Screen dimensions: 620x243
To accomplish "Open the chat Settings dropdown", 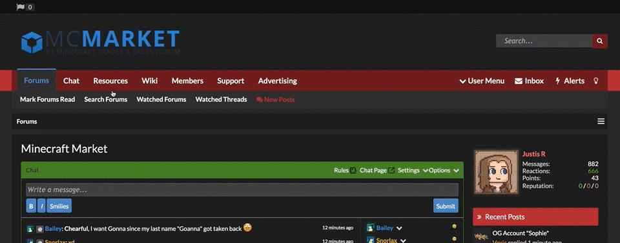I will (413, 171).
